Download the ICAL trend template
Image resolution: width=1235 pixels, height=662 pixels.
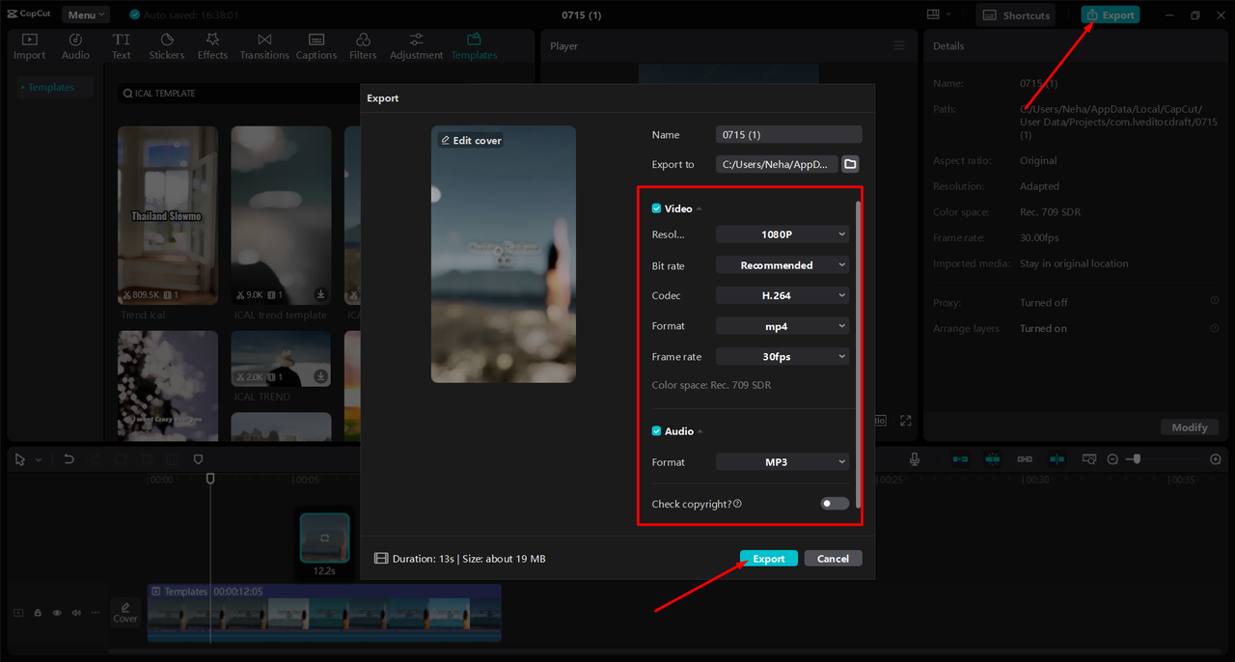[320, 294]
